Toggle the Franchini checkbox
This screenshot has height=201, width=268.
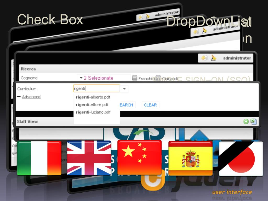click(135, 78)
